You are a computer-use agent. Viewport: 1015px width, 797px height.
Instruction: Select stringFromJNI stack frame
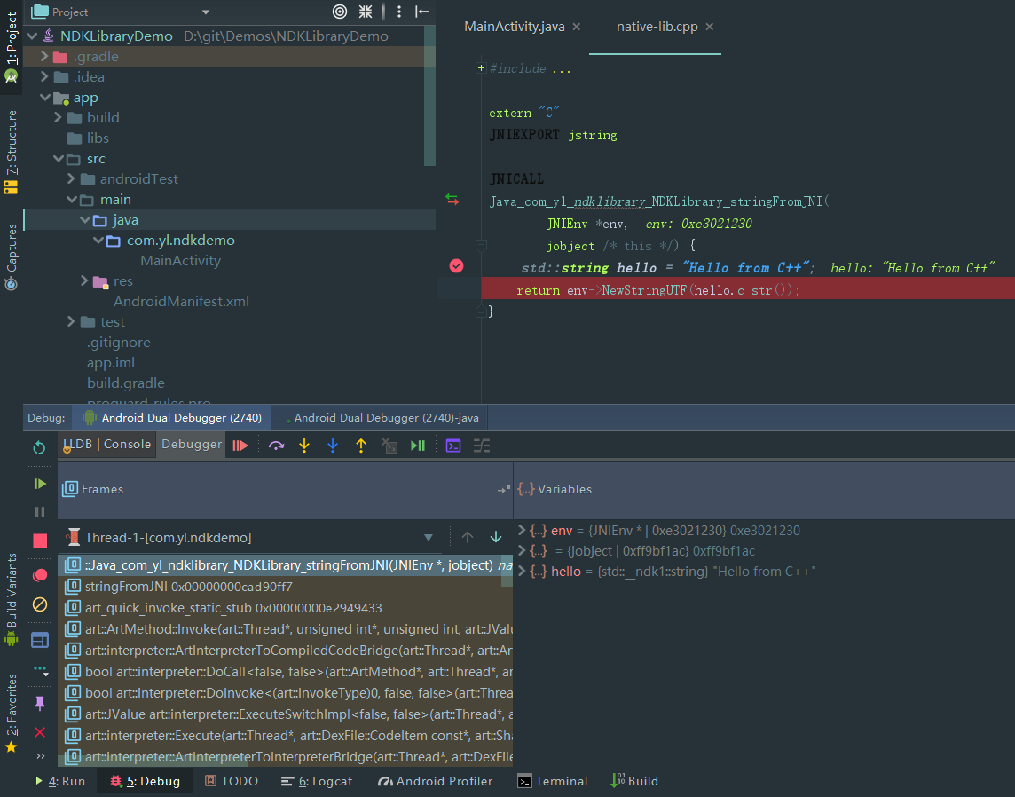[x=188, y=587]
